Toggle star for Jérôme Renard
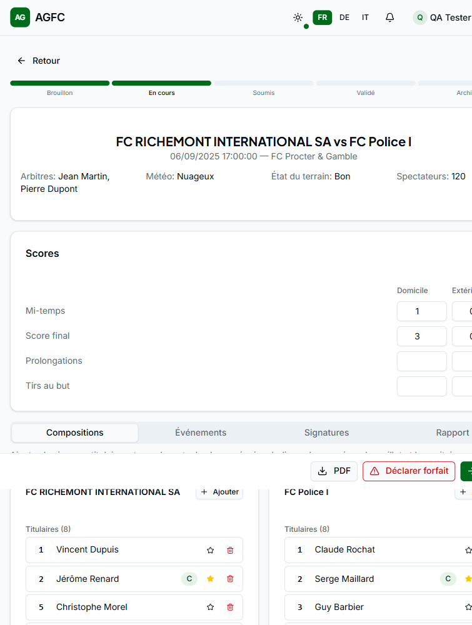The image size is (472, 625). (211, 579)
